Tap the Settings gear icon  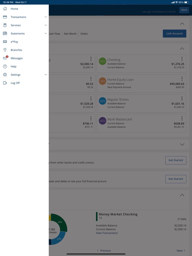click(x=5, y=75)
